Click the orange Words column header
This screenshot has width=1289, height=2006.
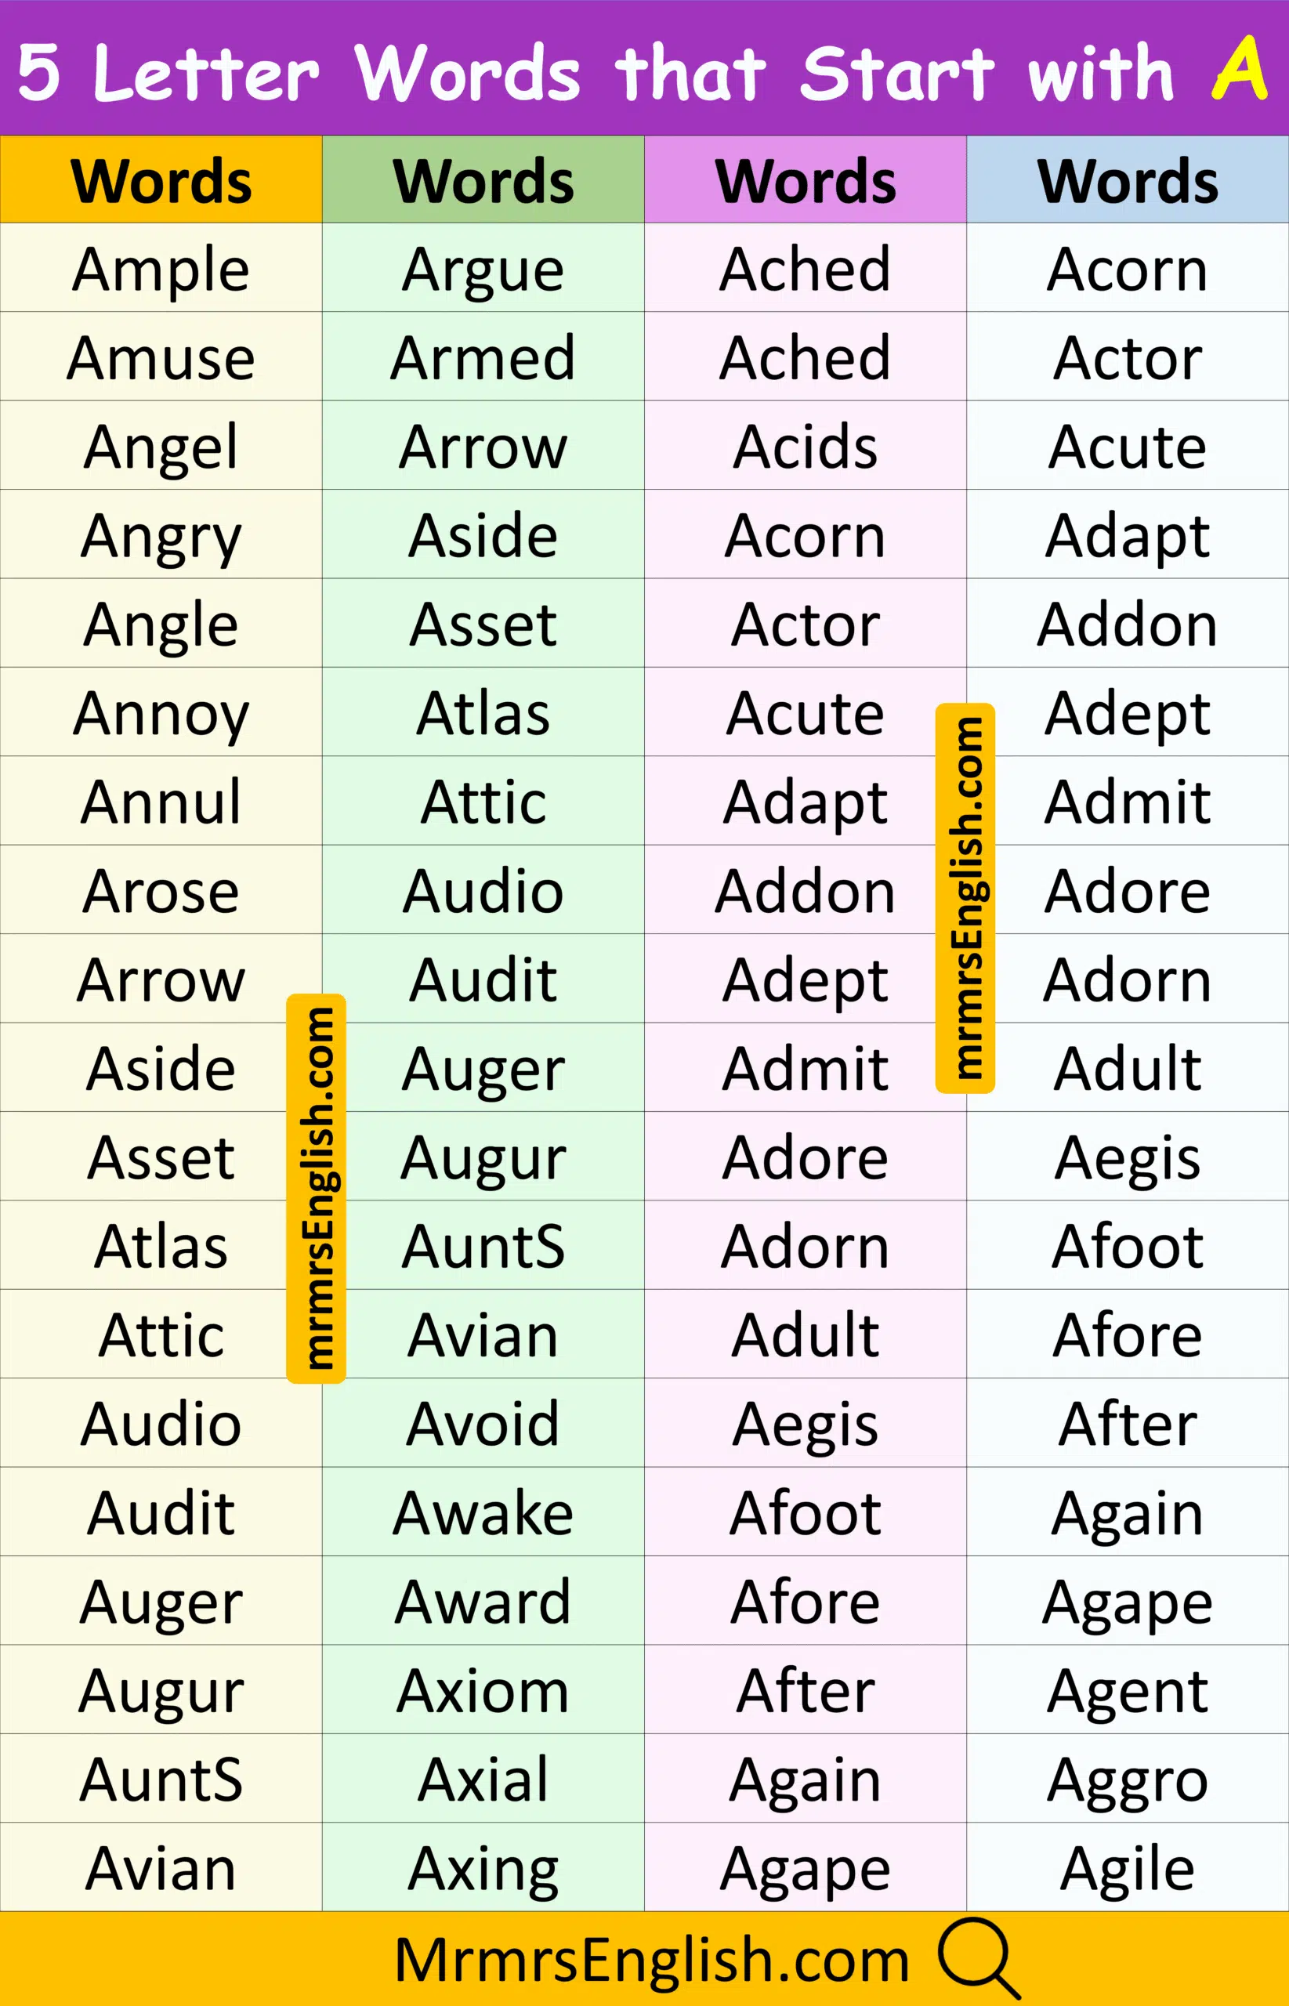[x=161, y=181]
